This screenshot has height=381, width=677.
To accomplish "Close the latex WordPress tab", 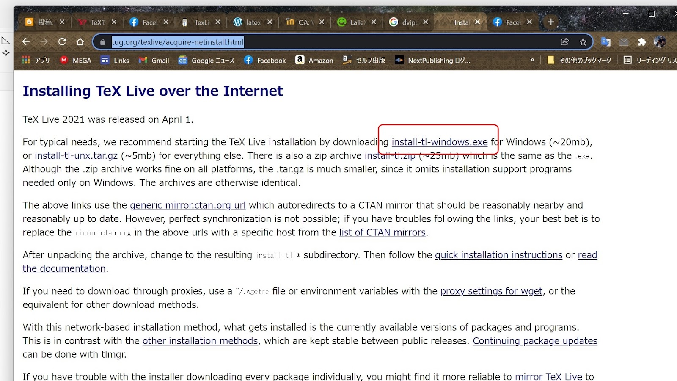I will (x=270, y=22).
